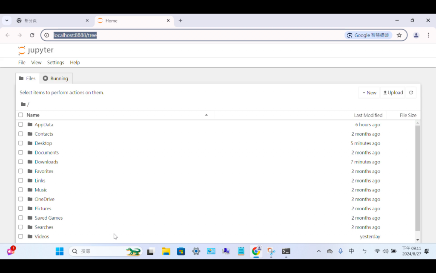This screenshot has height=273, width=436.
Task: Check the AppData folder checkbox
Action: [x=20, y=125]
